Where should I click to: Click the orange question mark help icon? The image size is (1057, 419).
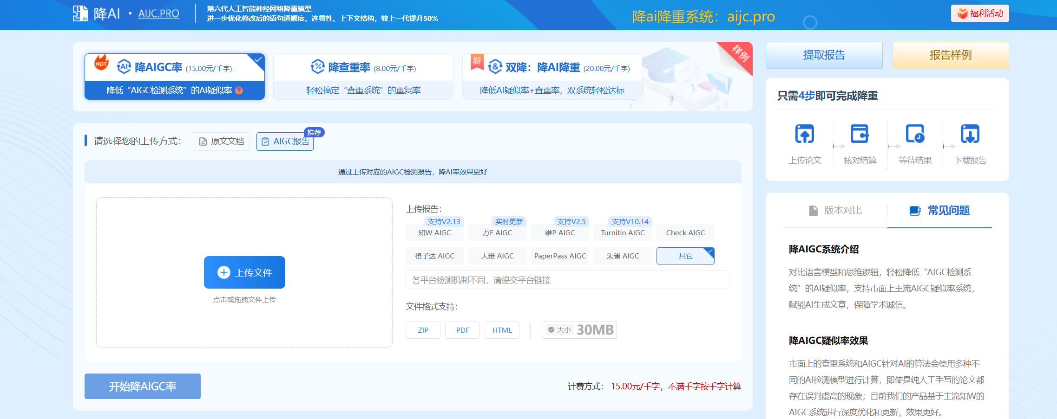(x=239, y=90)
